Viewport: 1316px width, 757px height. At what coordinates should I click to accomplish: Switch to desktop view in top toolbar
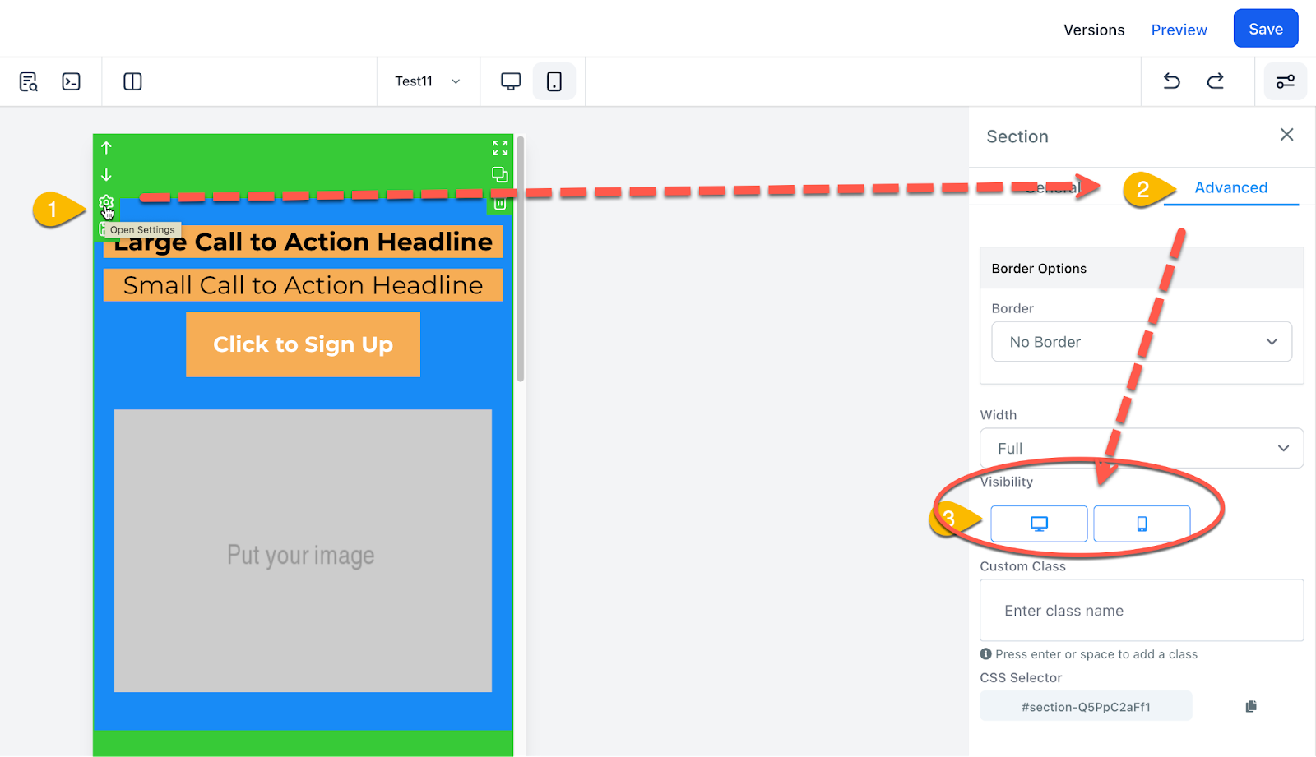(x=511, y=81)
